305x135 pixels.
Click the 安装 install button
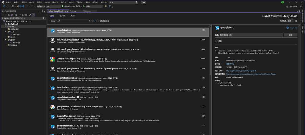click(x=290, y=35)
